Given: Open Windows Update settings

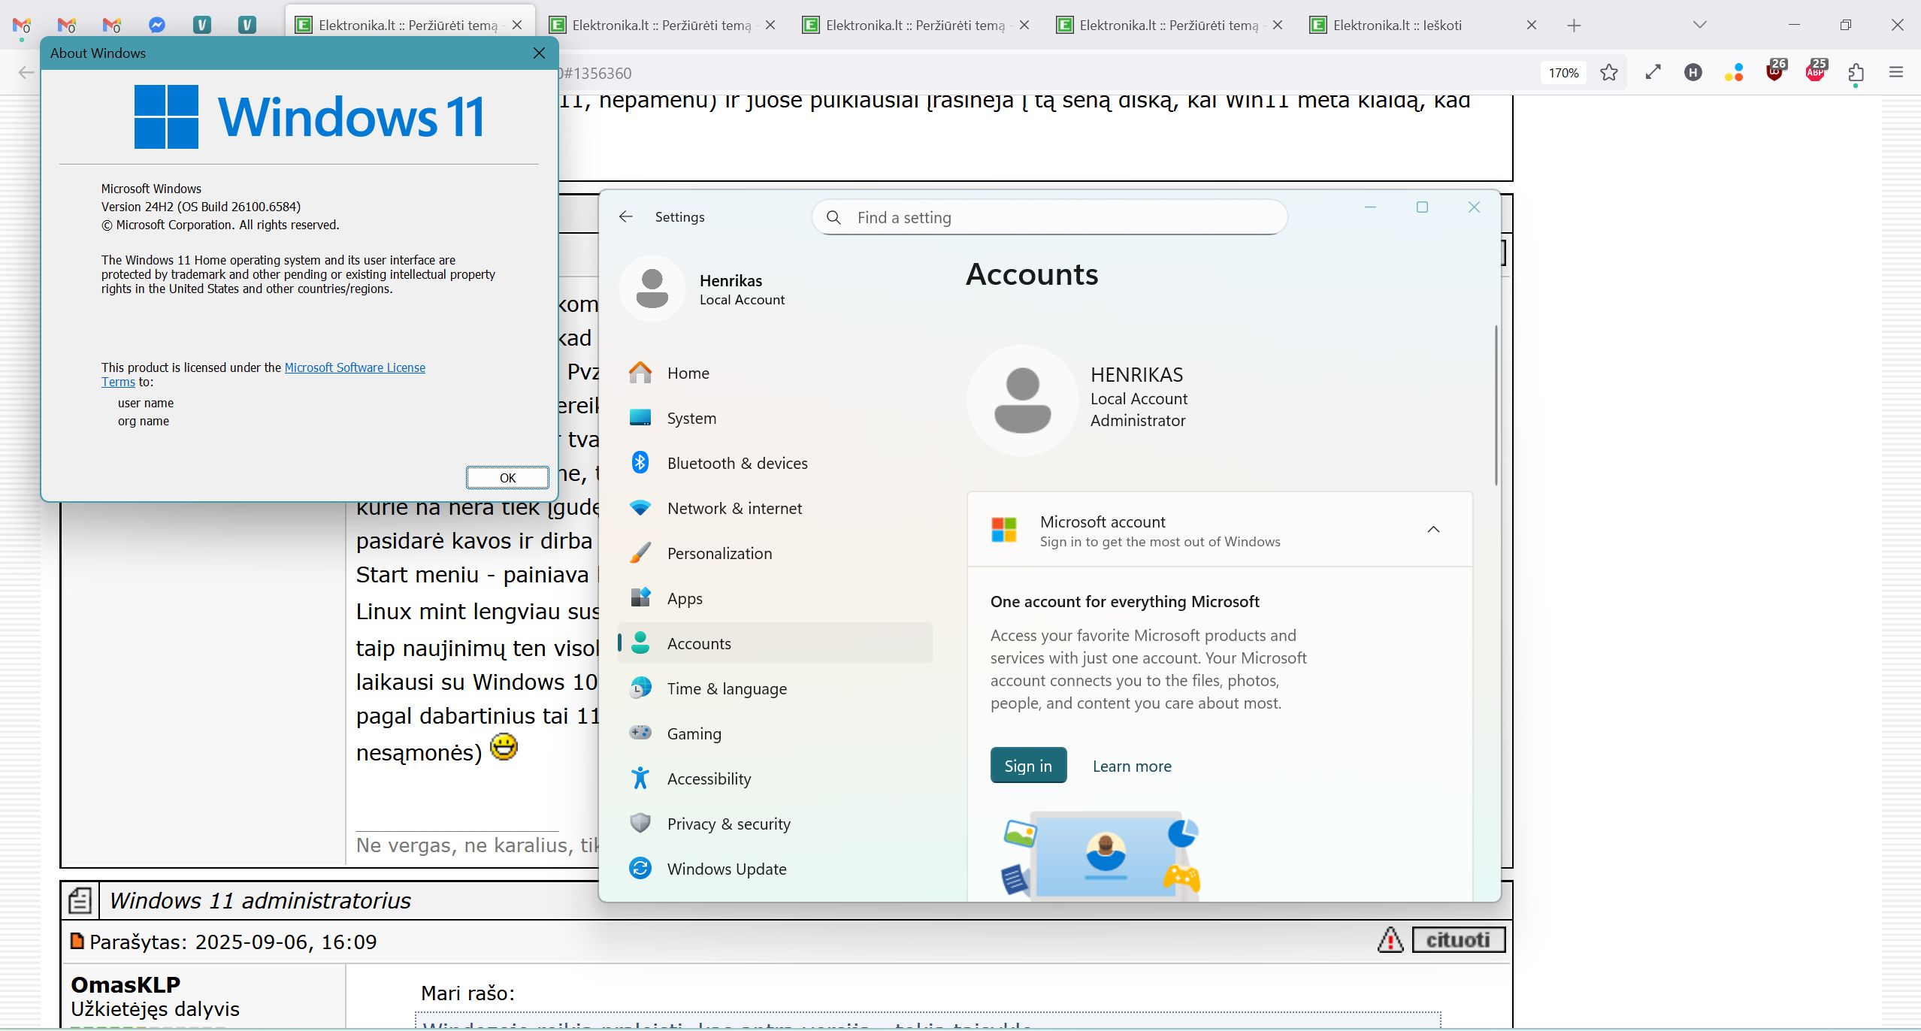Looking at the screenshot, I should [775, 869].
